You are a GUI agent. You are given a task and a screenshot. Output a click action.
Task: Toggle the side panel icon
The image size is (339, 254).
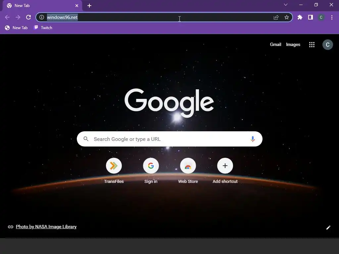311,17
